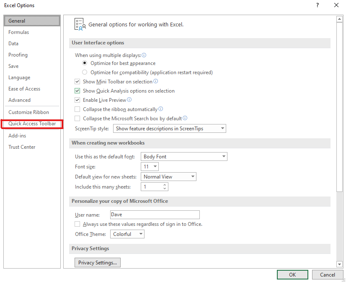
Task: Click the Privacy Settings button
Action: (x=98, y=263)
